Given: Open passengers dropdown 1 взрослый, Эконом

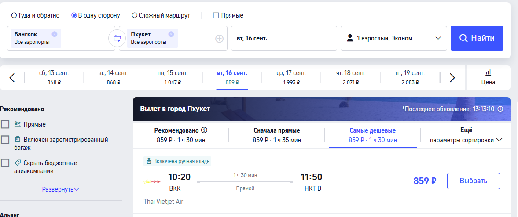Looking at the screenshot, I should tap(394, 38).
